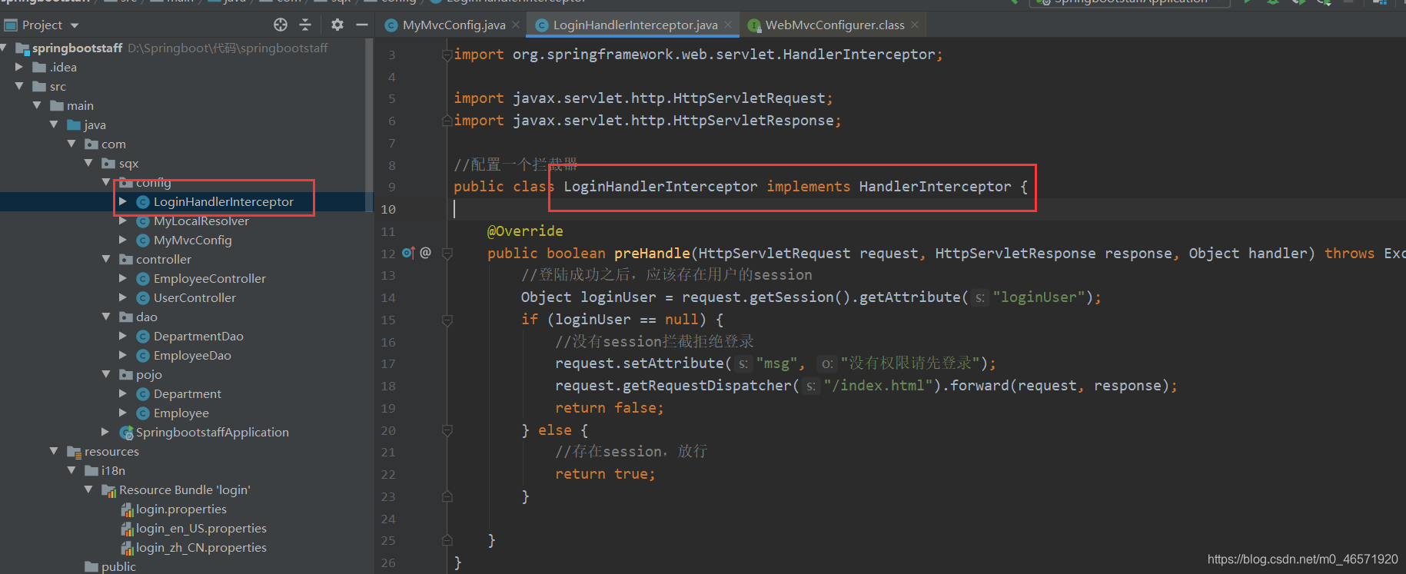Select MyMvcConfig class in project tree
1406x574 pixels.
coord(192,241)
